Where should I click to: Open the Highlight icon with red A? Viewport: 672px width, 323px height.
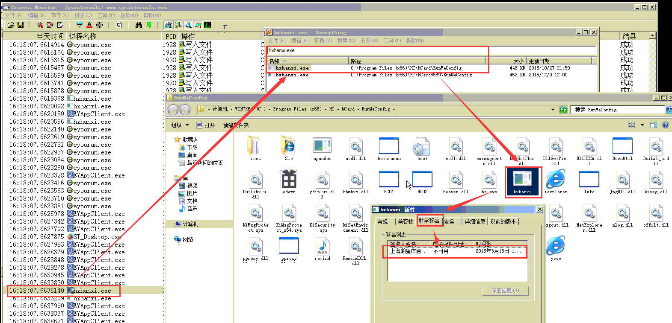point(89,25)
